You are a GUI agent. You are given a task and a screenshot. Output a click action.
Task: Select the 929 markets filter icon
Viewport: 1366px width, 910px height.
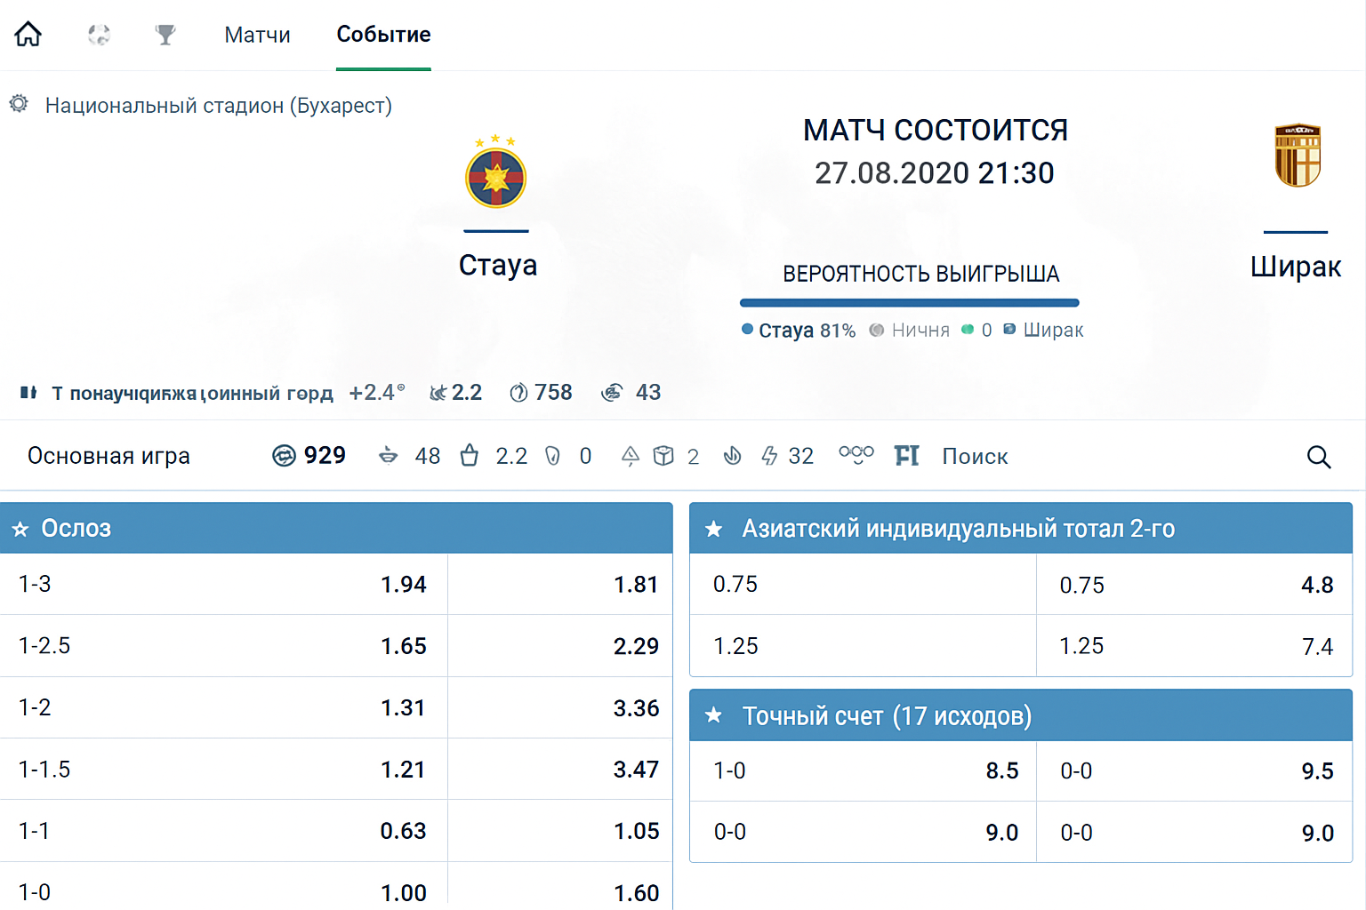[284, 456]
